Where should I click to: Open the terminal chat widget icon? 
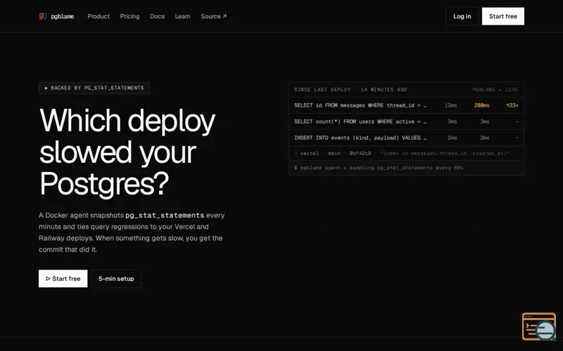point(539,326)
